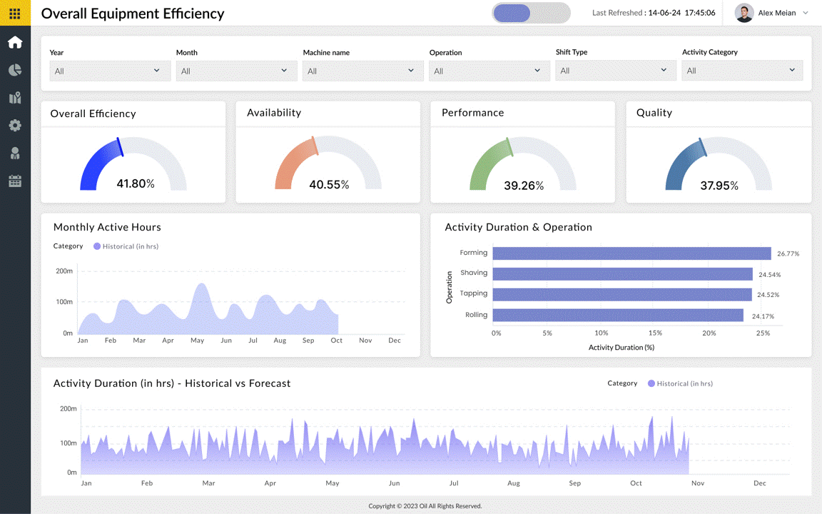Screen dimensions: 822x514
Task: Open the settings gear in sidebar
Action: (15, 126)
